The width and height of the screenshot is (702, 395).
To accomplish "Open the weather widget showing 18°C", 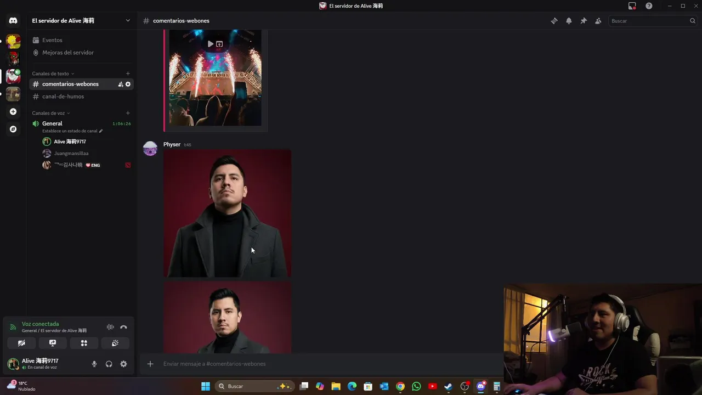I will 22,386.
